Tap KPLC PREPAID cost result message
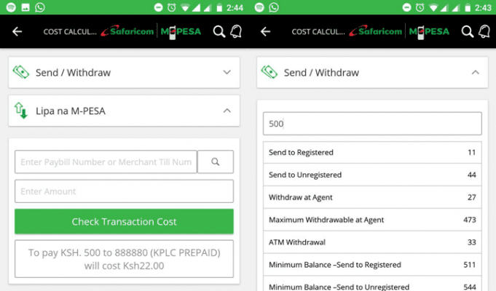The width and height of the screenshot is (496, 291). tap(124, 259)
